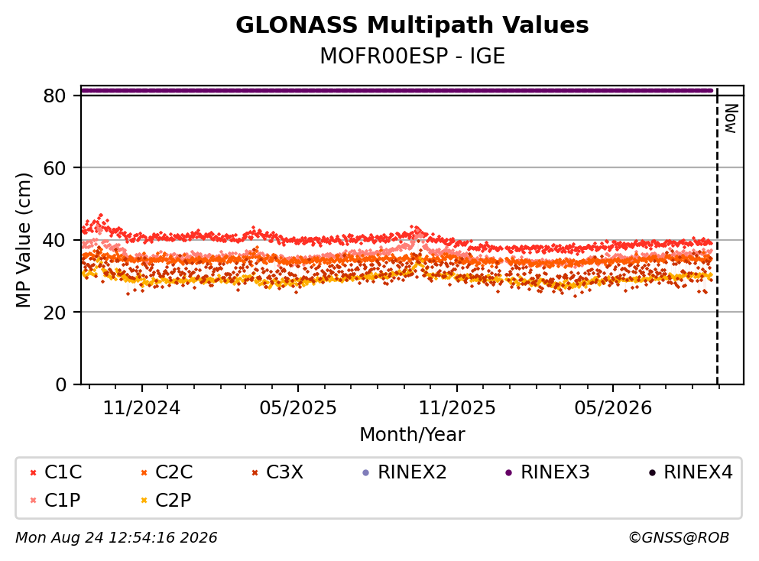Click the 80 y-axis tick label
This screenshot has height=561, width=759.
pos(54,96)
